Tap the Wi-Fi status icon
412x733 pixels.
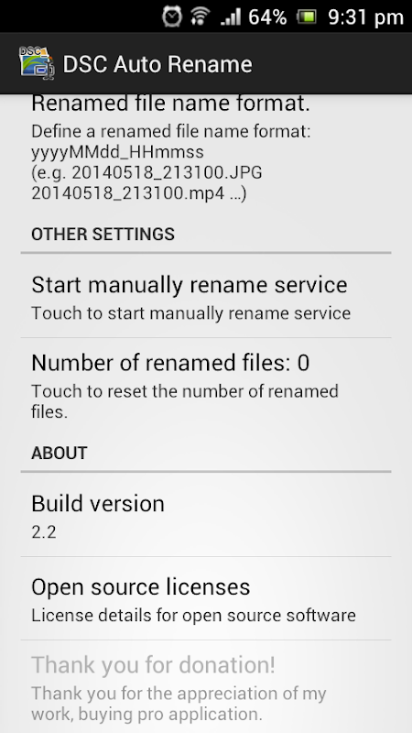200,16
